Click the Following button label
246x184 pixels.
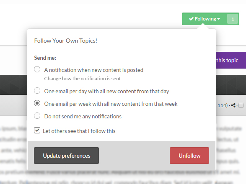(x=205, y=19)
